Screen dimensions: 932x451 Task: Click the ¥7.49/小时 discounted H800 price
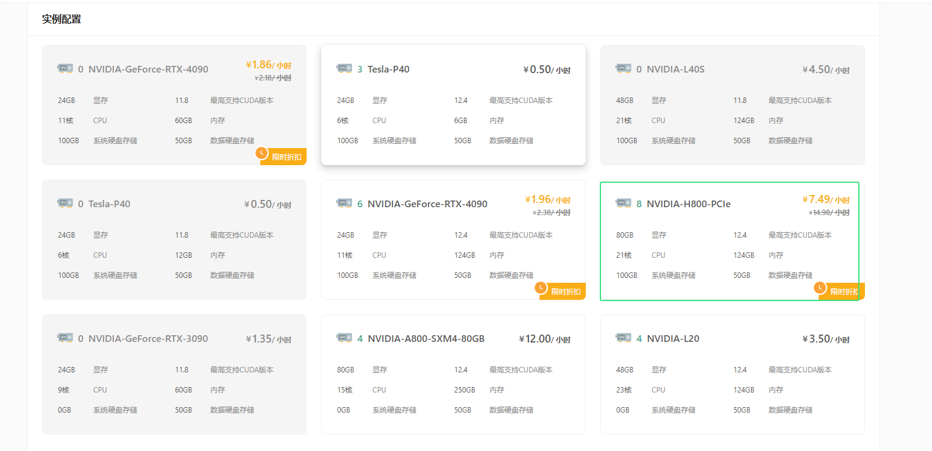click(826, 199)
